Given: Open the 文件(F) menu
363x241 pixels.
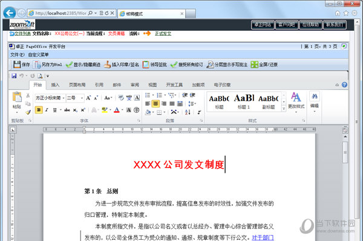Looking at the screenshot, I should 17,55.
